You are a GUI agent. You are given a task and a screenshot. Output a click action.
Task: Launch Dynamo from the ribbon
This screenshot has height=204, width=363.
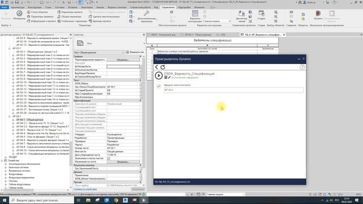coord(318,15)
